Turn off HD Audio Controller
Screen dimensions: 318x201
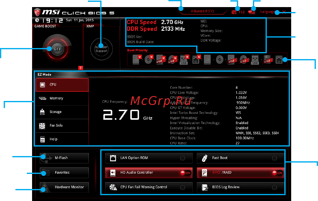149,173
